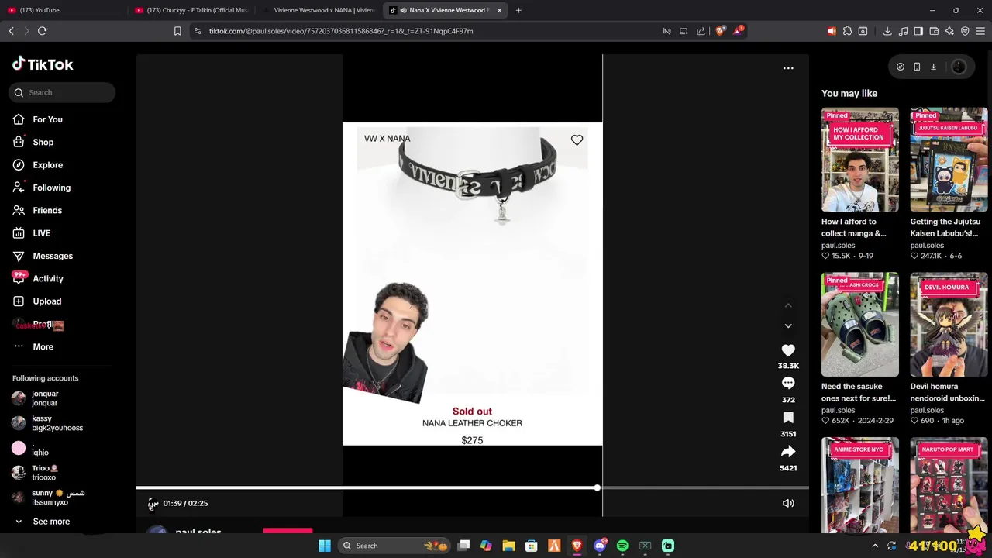The height and width of the screenshot is (558, 992).
Task: Open 'How I afford to collect manga' video
Action: point(860,160)
